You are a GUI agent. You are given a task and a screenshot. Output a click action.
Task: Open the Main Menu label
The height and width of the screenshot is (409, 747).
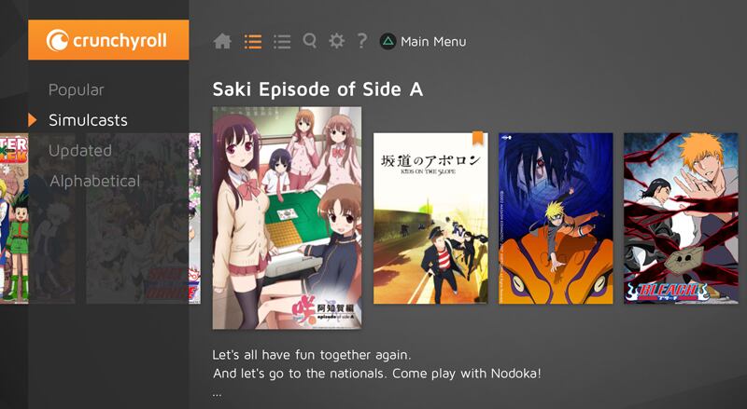point(433,42)
